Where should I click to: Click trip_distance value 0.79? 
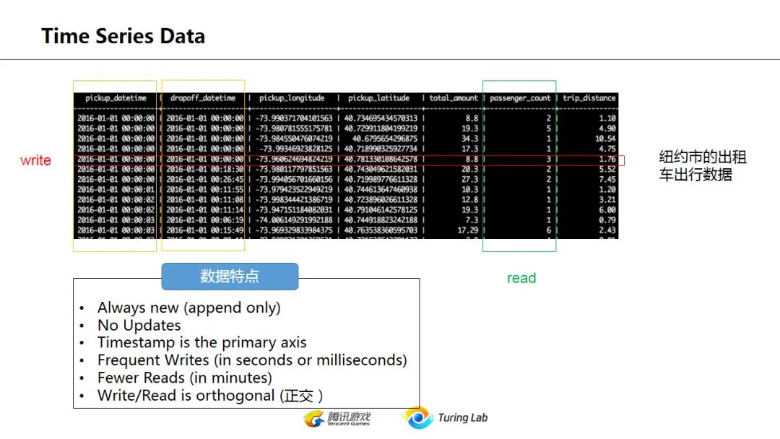607,219
